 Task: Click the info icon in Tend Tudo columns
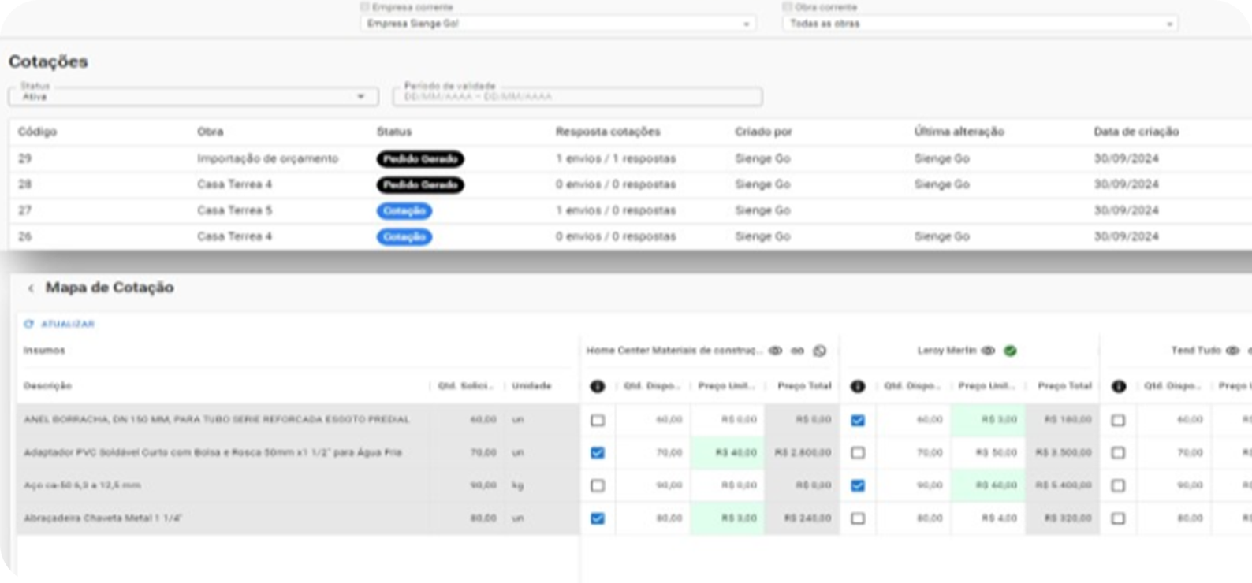(x=1118, y=386)
